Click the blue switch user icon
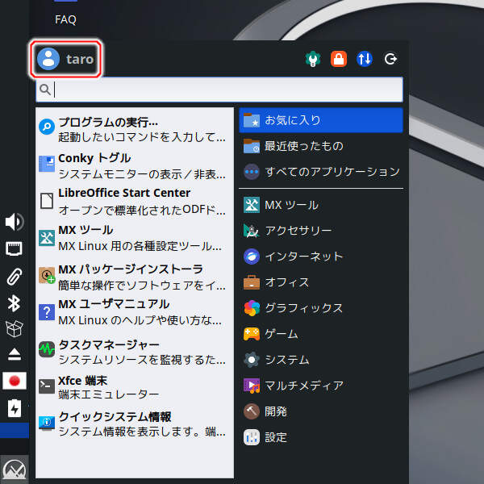Image resolution: width=484 pixels, height=484 pixels. (x=365, y=59)
